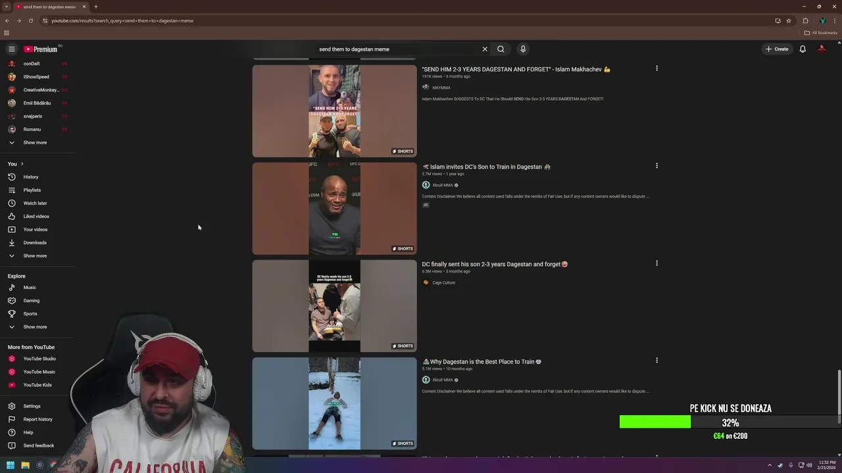Open IShowSpeed subscription channel
This screenshot has width=842, height=473.
point(37,77)
